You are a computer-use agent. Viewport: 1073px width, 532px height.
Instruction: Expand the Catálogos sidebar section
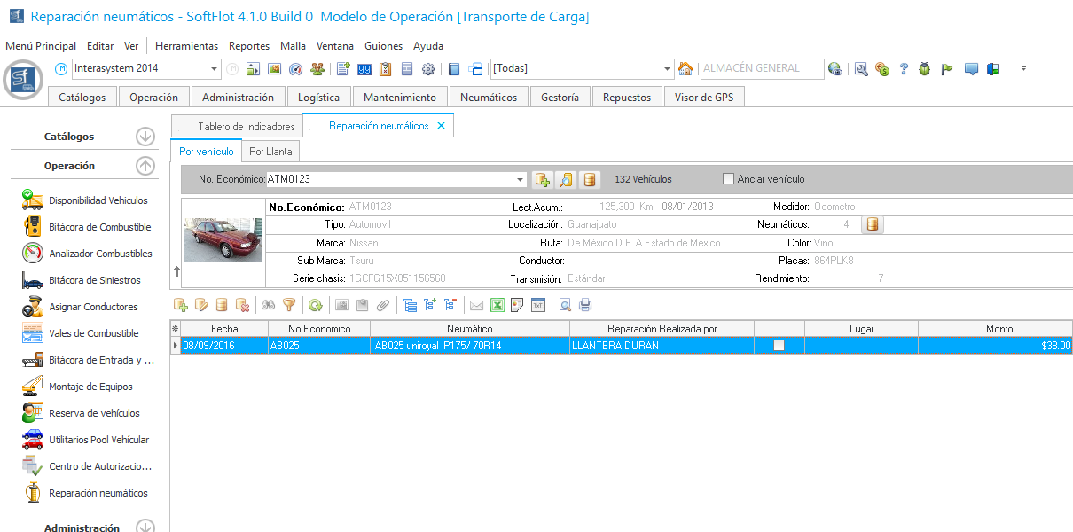pyautogui.click(x=145, y=137)
